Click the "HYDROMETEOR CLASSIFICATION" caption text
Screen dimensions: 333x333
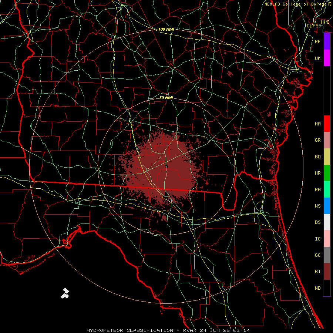coord(130,330)
